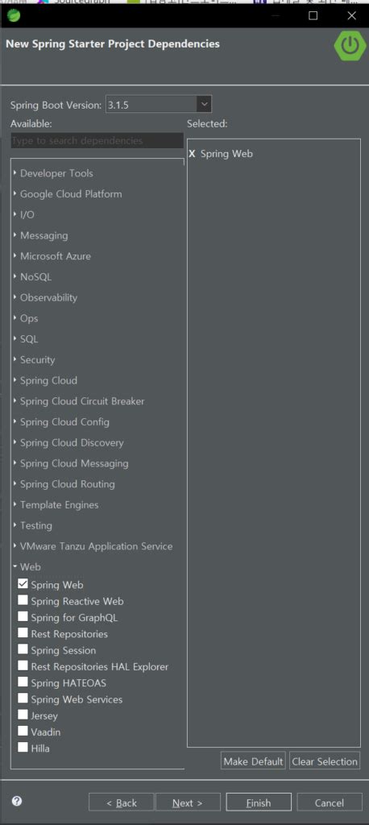
Task: Focus the search dependencies input field
Action: (x=97, y=140)
